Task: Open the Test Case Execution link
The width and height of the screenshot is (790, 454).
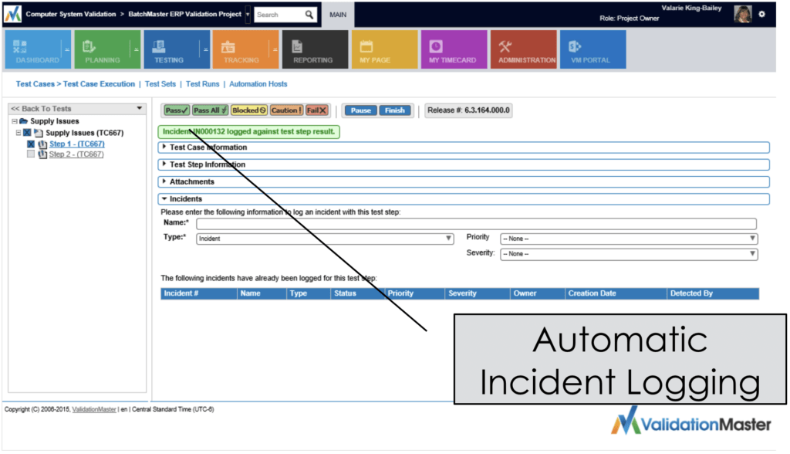Action: click(x=99, y=83)
